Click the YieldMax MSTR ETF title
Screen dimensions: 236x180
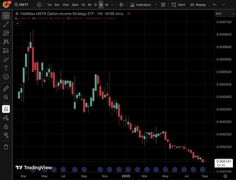click(72, 14)
